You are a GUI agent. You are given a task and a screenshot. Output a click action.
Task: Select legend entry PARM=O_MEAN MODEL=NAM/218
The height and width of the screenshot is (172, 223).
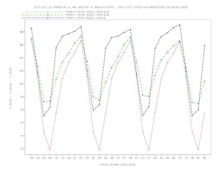click(x=87, y=12)
